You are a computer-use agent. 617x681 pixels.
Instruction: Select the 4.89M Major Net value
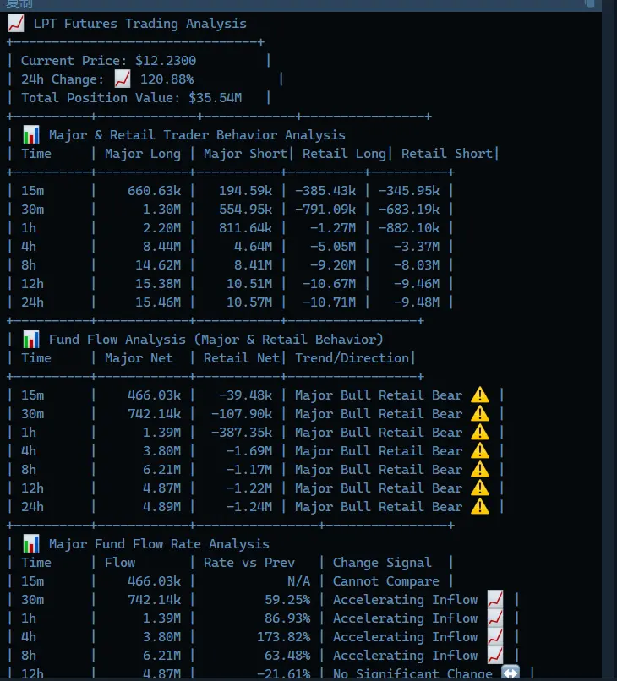[161, 506]
